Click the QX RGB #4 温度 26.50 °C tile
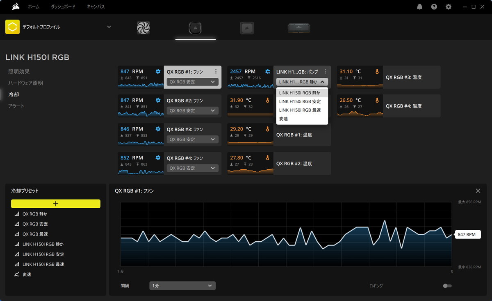 389,106
